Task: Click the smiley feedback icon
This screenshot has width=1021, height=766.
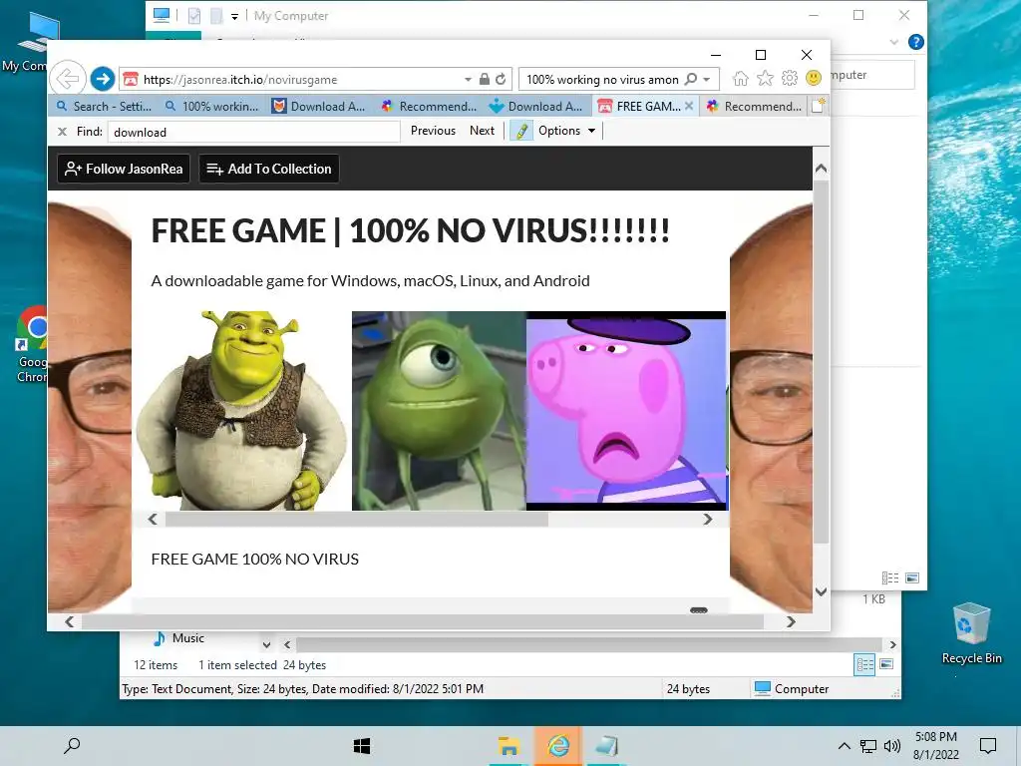Action: point(814,78)
